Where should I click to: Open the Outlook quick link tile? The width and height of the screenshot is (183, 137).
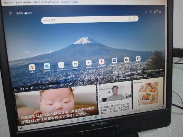coord(47,66)
